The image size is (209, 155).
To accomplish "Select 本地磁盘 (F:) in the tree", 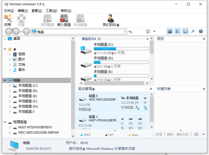I will tap(25, 101).
